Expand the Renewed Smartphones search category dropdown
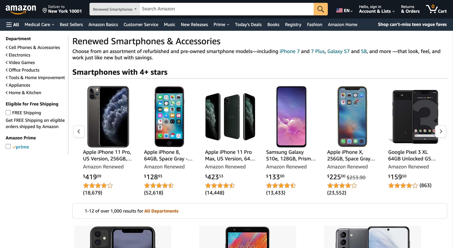 point(115,9)
